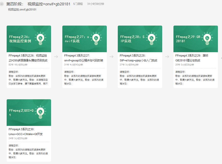Image resolution: width=222 pixels, height=164 pixels.
Task: Click the arrow between courses 28 and 29
Action: tap(167, 57)
